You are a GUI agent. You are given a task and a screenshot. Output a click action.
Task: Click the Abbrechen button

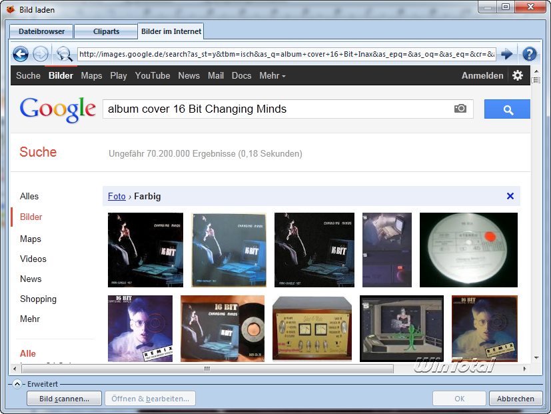click(x=515, y=399)
